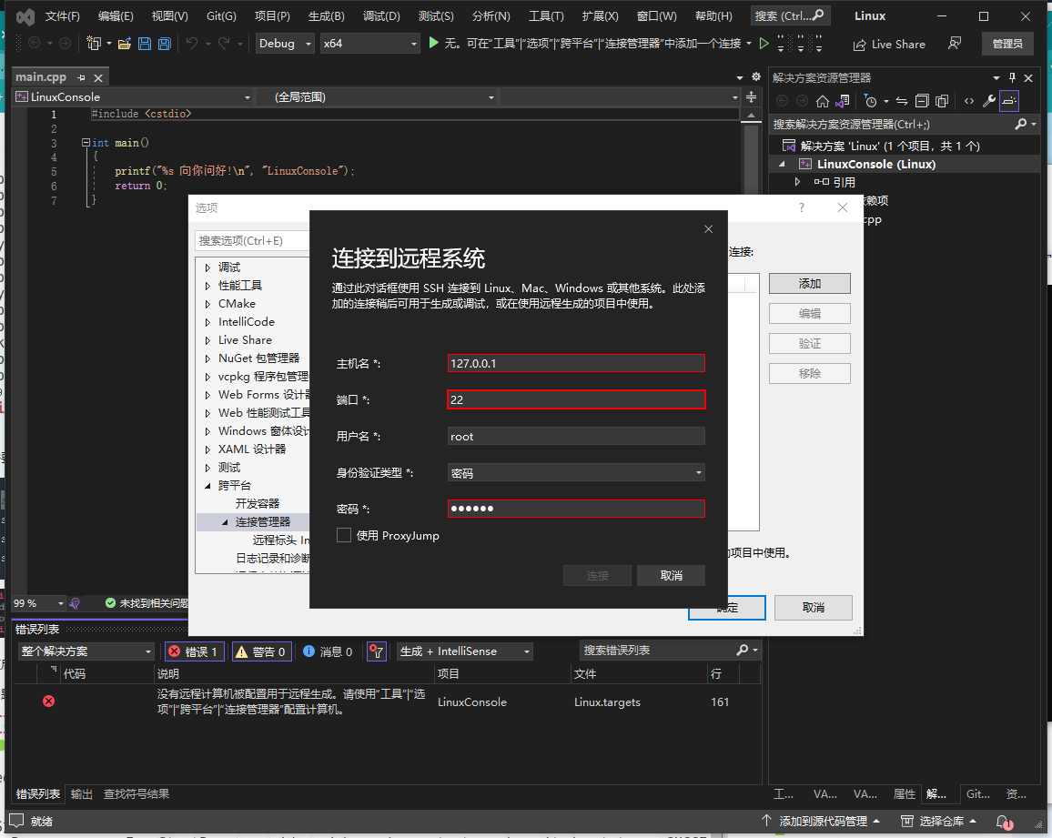Click the IntelliCode brush icon beside zoom level
The image size is (1052, 838).
[75, 603]
